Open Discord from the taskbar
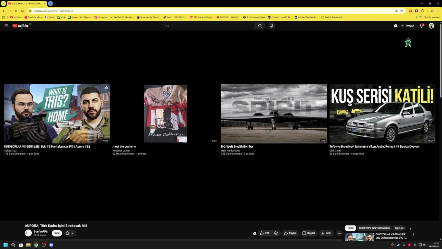 (x=51, y=245)
